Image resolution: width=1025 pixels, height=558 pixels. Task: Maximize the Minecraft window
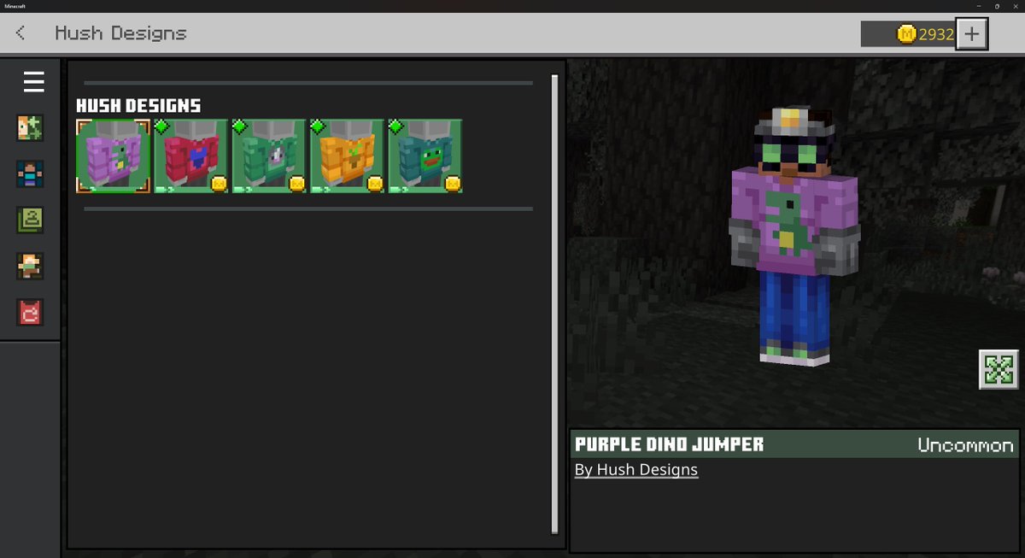997,6
